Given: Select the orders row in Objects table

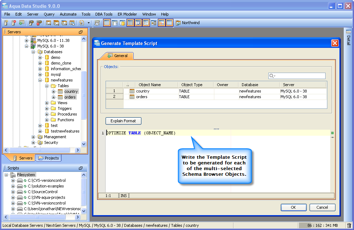Looking at the screenshot, I should [216, 97].
